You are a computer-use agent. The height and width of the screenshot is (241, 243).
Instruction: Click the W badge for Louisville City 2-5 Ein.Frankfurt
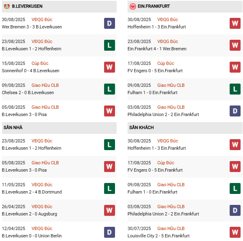(x=235, y=232)
